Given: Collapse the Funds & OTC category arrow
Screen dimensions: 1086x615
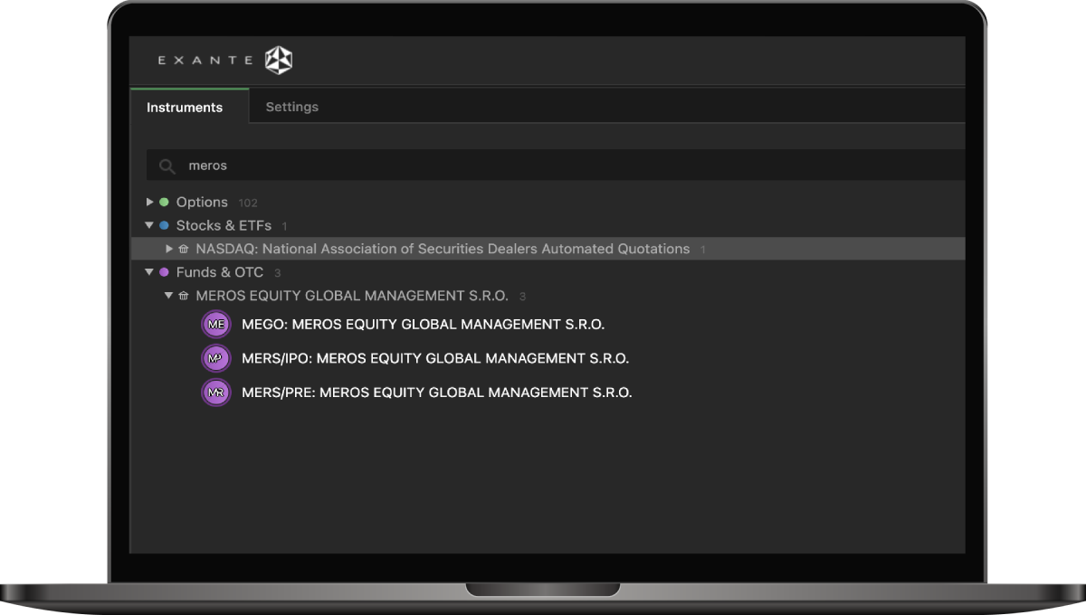Looking at the screenshot, I should [x=149, y=272].
